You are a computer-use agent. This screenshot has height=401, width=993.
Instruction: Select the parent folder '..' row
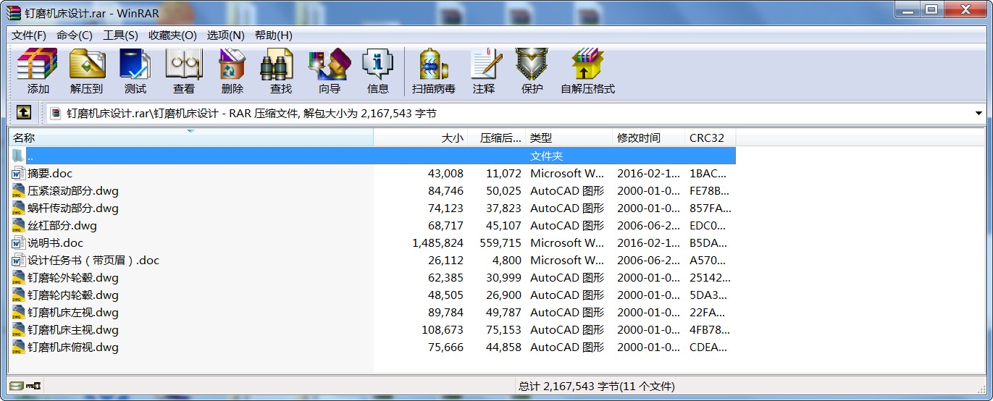(x=30, y=156)
